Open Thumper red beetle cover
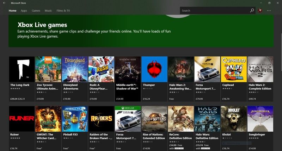 tap(154, 69)
